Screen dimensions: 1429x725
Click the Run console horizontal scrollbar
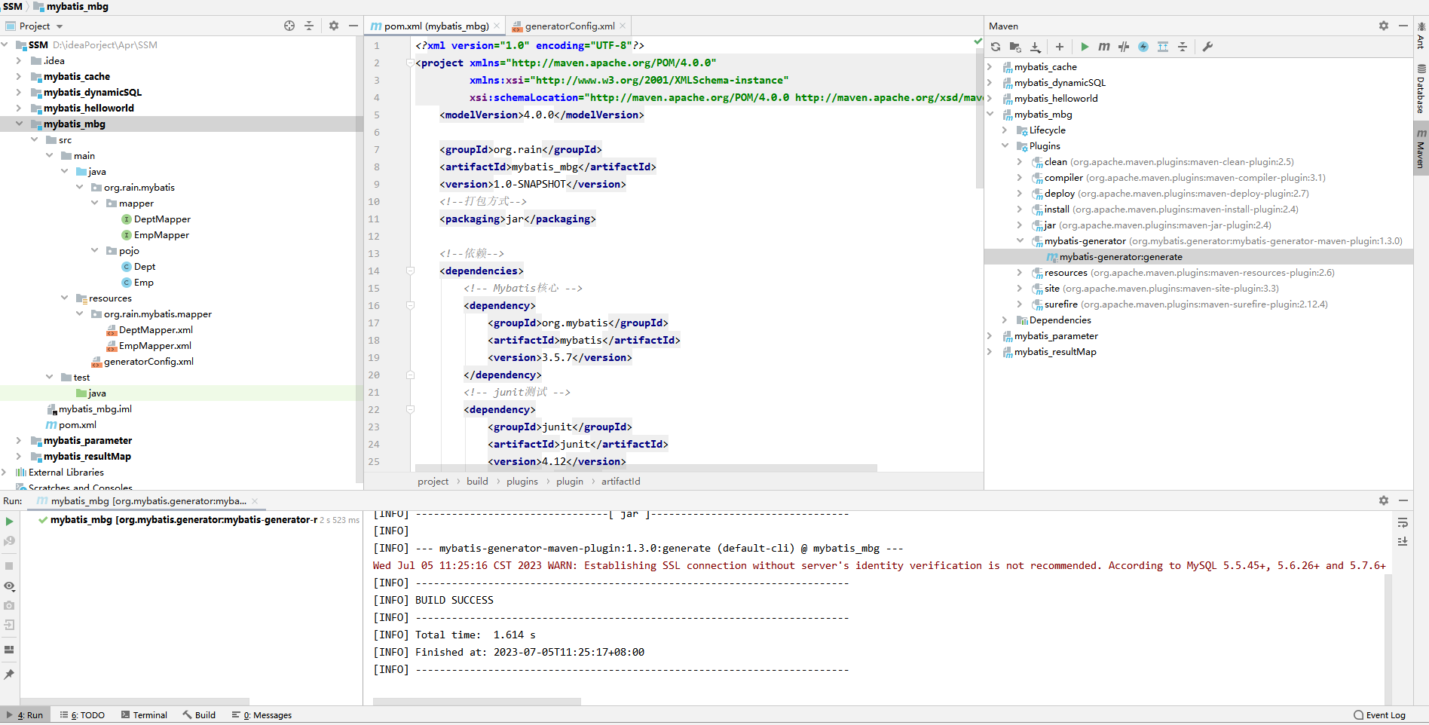point(477,702)
